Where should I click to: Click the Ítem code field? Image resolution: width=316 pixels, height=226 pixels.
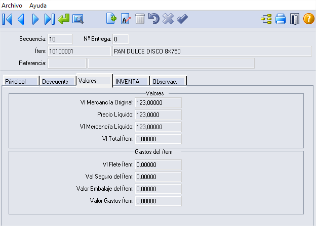coord(79,51)
